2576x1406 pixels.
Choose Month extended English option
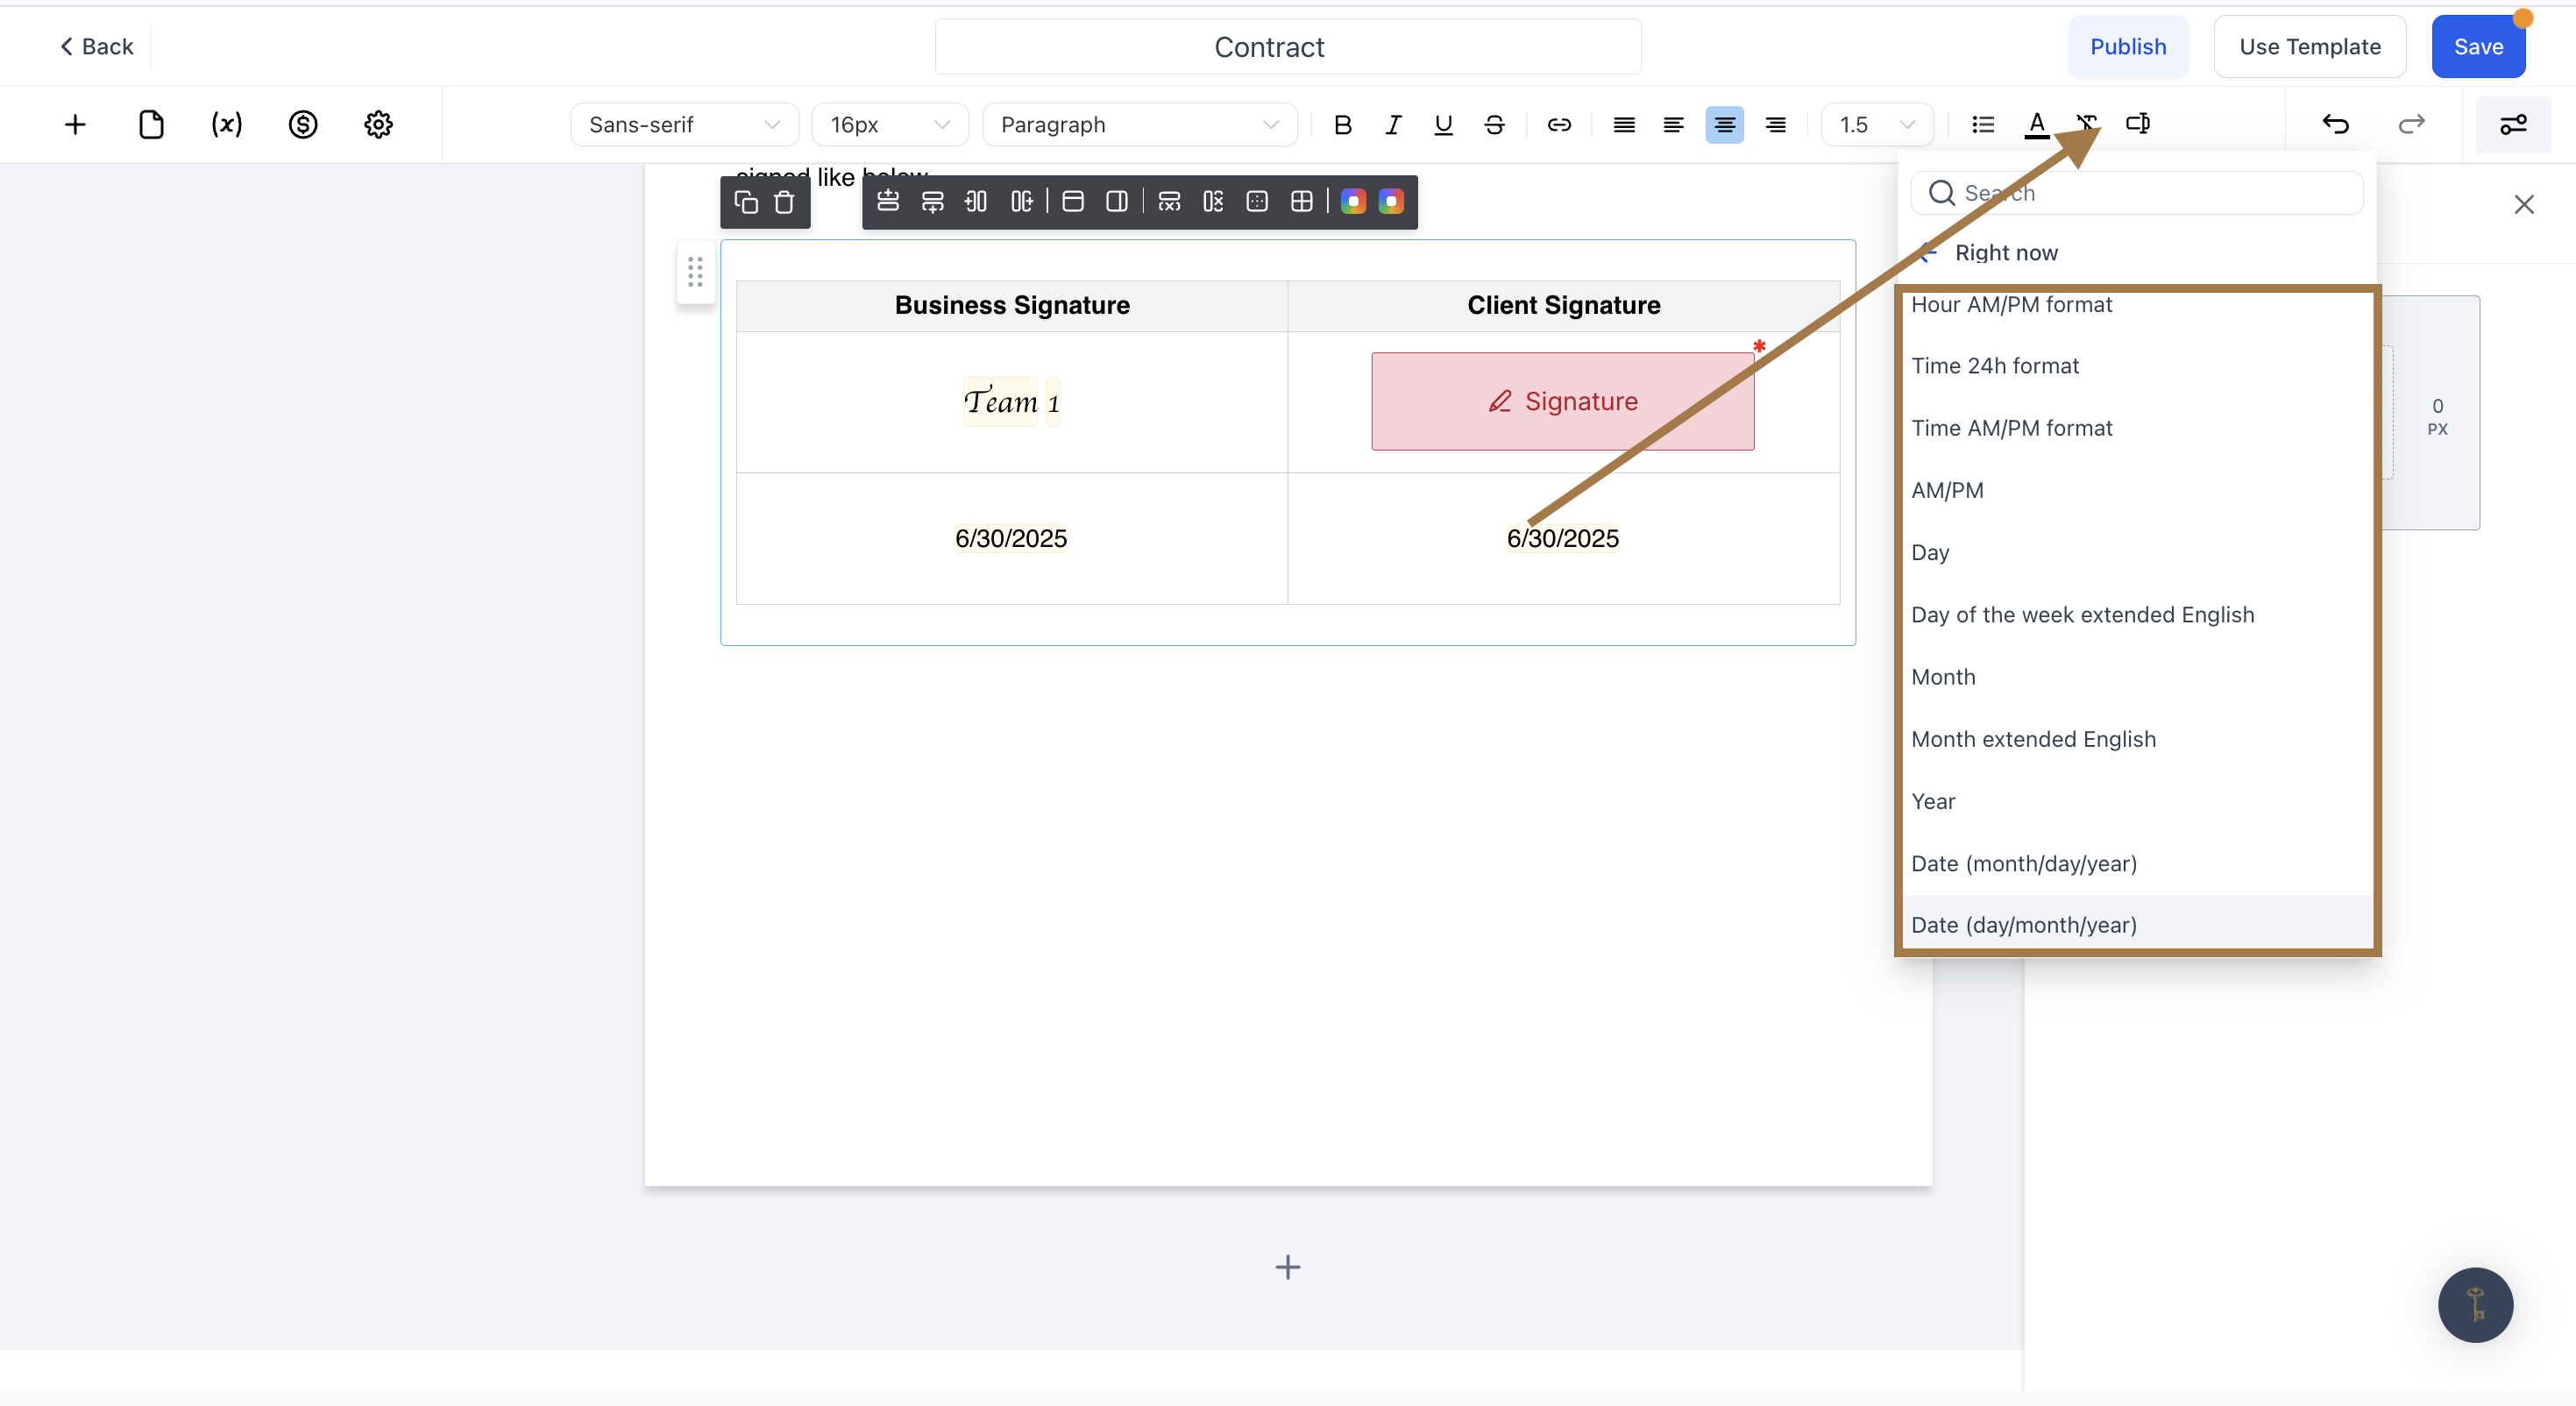[x=2033, y=739]
